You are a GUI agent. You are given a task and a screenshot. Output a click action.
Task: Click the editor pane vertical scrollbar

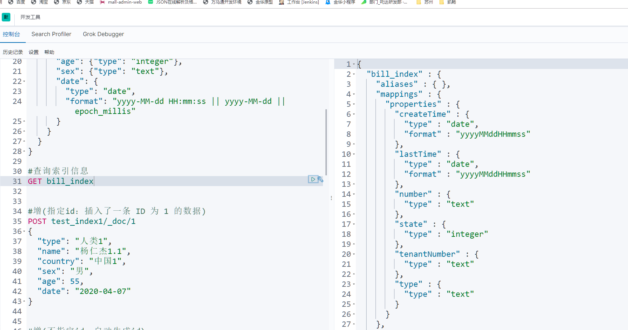point(326,142)
